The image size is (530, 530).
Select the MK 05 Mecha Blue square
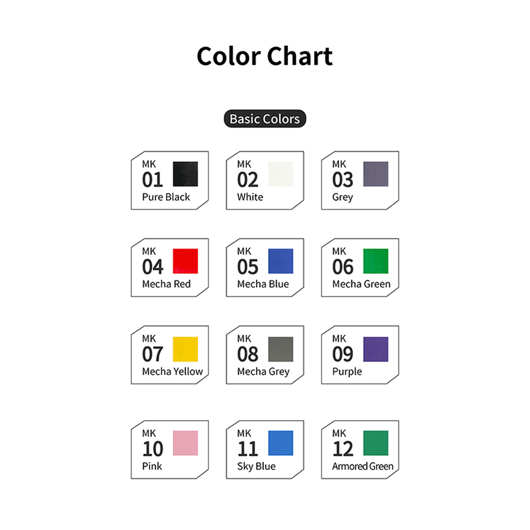pos(280,261)
